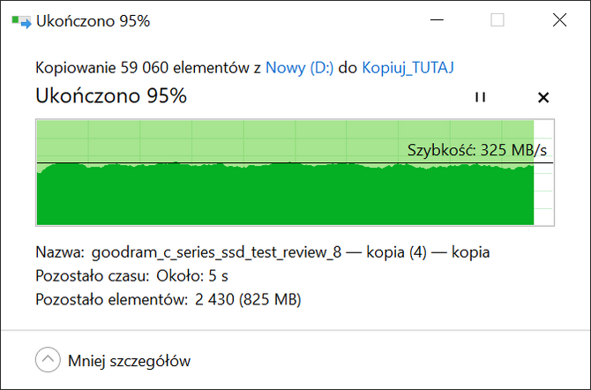Click remaining items value "2 430 (825 MB)"
Image resolution: width=591 pixels, height=390 pixels.
(x=247, y=299)
